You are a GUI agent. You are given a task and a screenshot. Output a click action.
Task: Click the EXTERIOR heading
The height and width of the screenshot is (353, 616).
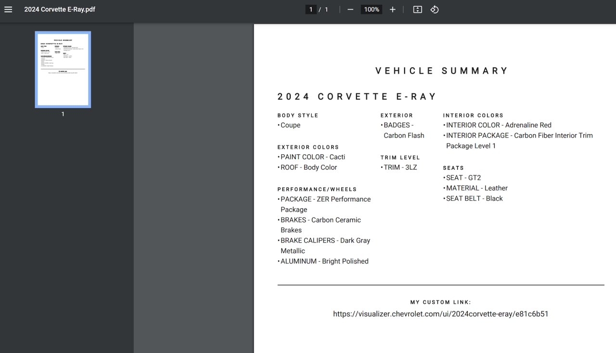pyautogui.click(x=397, y=115)
